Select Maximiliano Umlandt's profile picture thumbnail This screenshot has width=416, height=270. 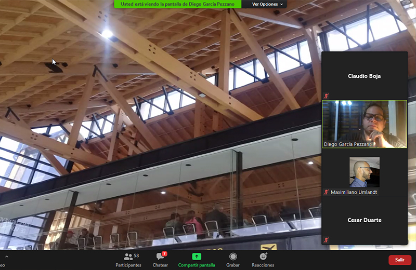tap(364, 172)
